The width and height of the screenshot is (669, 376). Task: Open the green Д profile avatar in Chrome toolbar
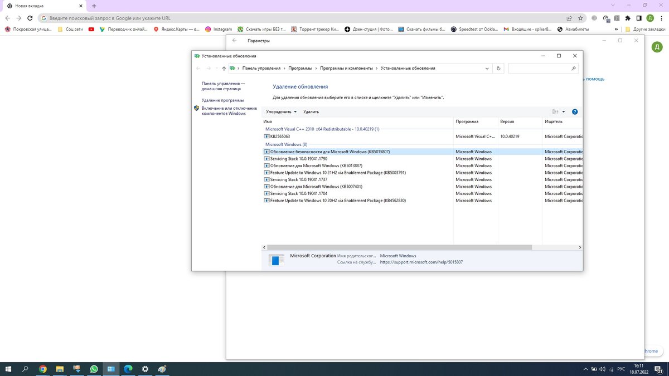click(650, 18)
